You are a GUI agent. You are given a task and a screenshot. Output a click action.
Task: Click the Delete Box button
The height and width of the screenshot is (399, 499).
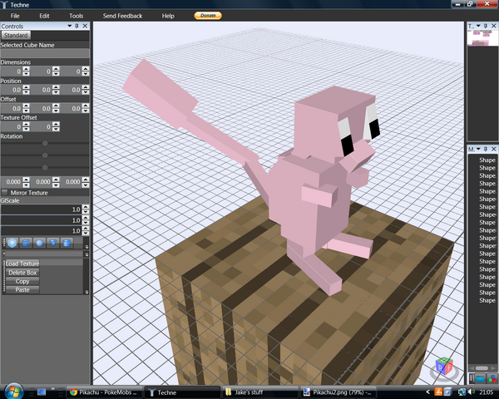click(x=22, y=273)
